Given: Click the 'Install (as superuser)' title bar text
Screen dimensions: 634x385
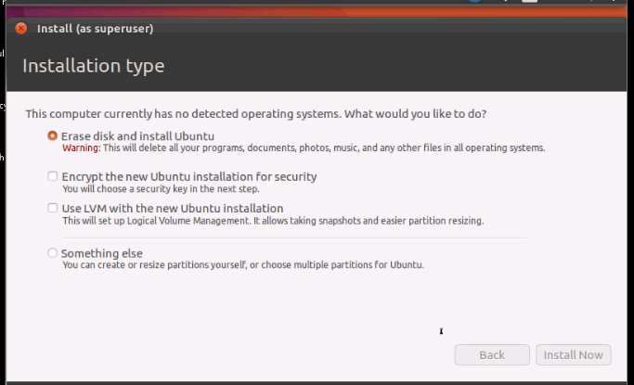Looking at the screenshot, I should [x=96, y=29].
